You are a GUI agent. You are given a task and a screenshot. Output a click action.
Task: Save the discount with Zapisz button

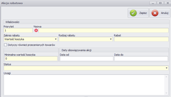click(138, 13)
